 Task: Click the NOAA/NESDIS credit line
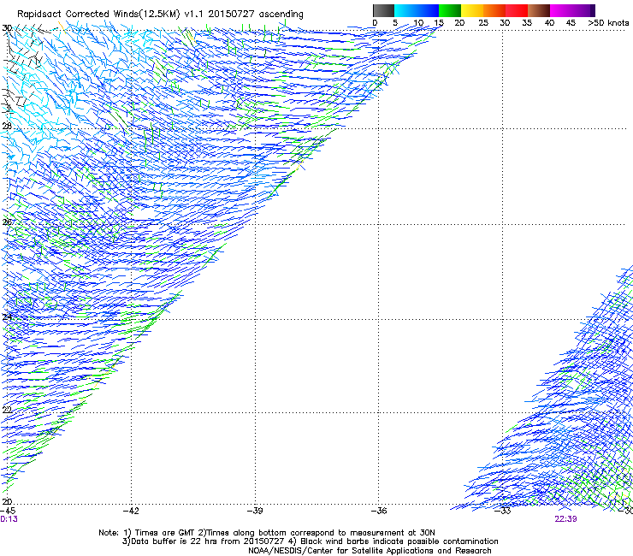pyautogui.click(x=370, y=551)
